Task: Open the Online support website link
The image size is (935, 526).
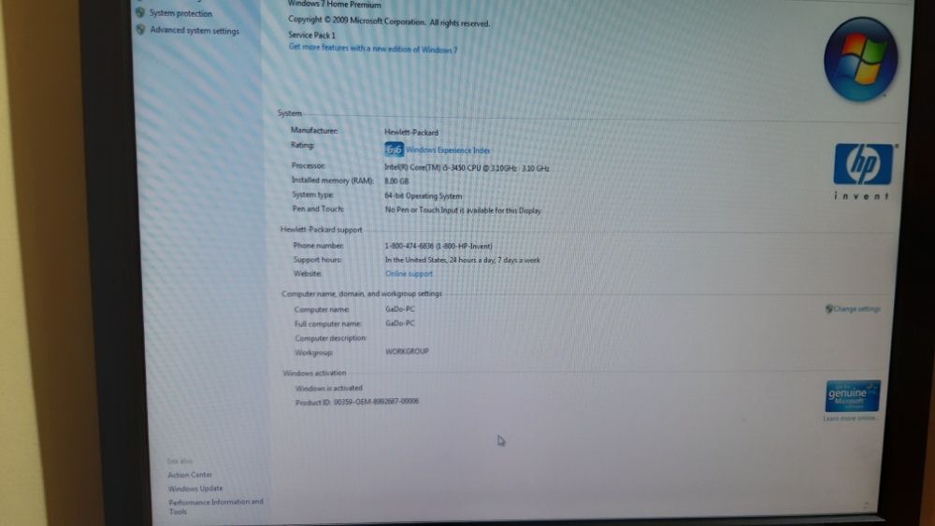Action: point(409,274)
